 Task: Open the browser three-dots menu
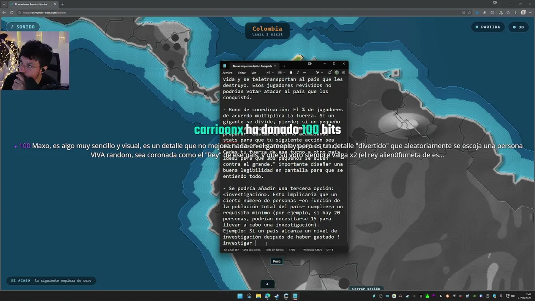(531, 13)
